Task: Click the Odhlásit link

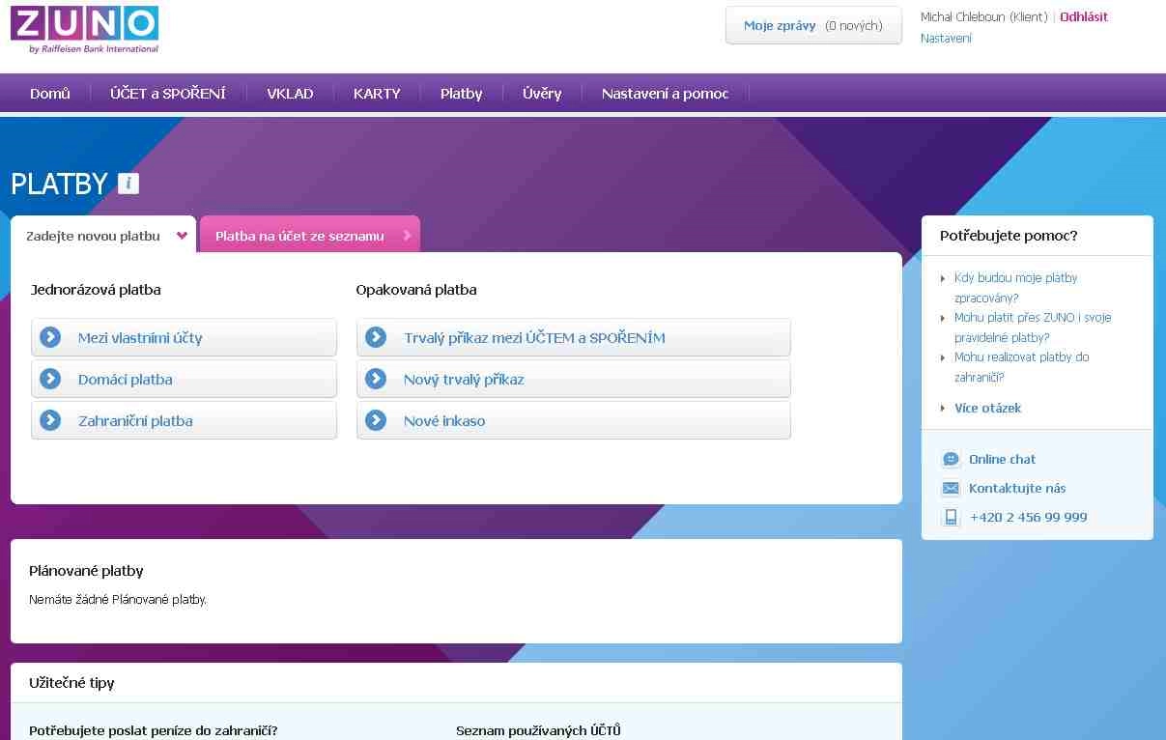Action: [x=1084, y=16]
